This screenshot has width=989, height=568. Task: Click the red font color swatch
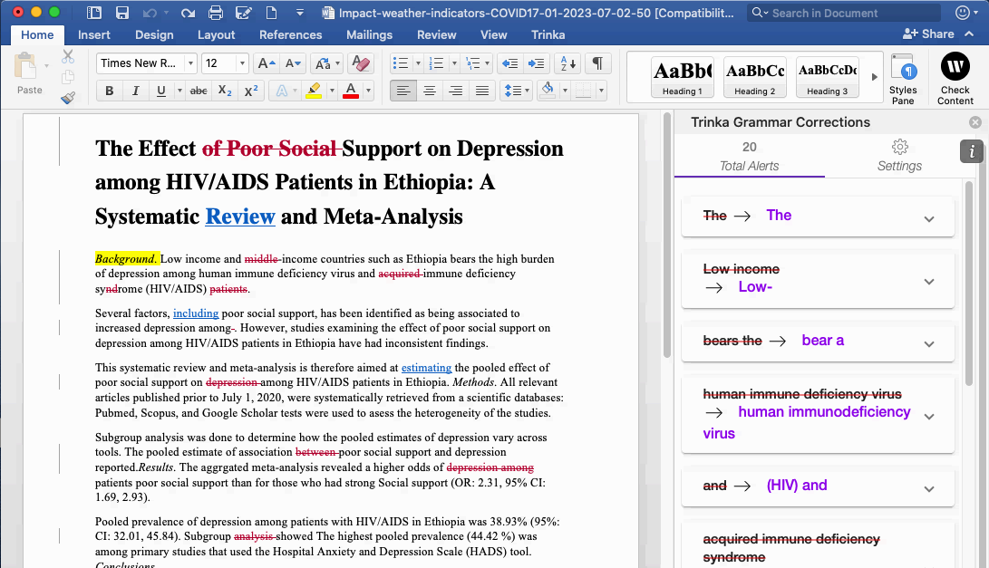coord(352,91)
